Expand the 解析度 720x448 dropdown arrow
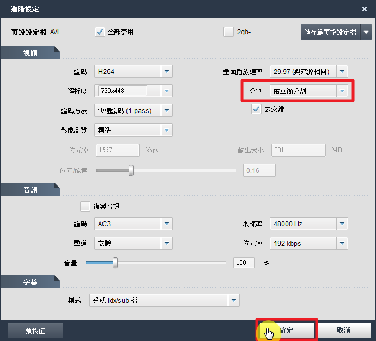376x341 pixels. pyautogui.click(x=167, y=91)
